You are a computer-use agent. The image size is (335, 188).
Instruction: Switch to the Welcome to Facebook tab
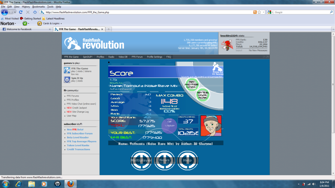tap(26, 29)
